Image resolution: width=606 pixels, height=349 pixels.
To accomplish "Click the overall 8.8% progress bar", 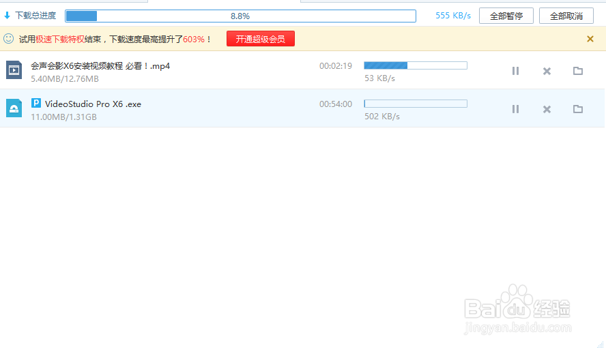I will click(240, 16).
